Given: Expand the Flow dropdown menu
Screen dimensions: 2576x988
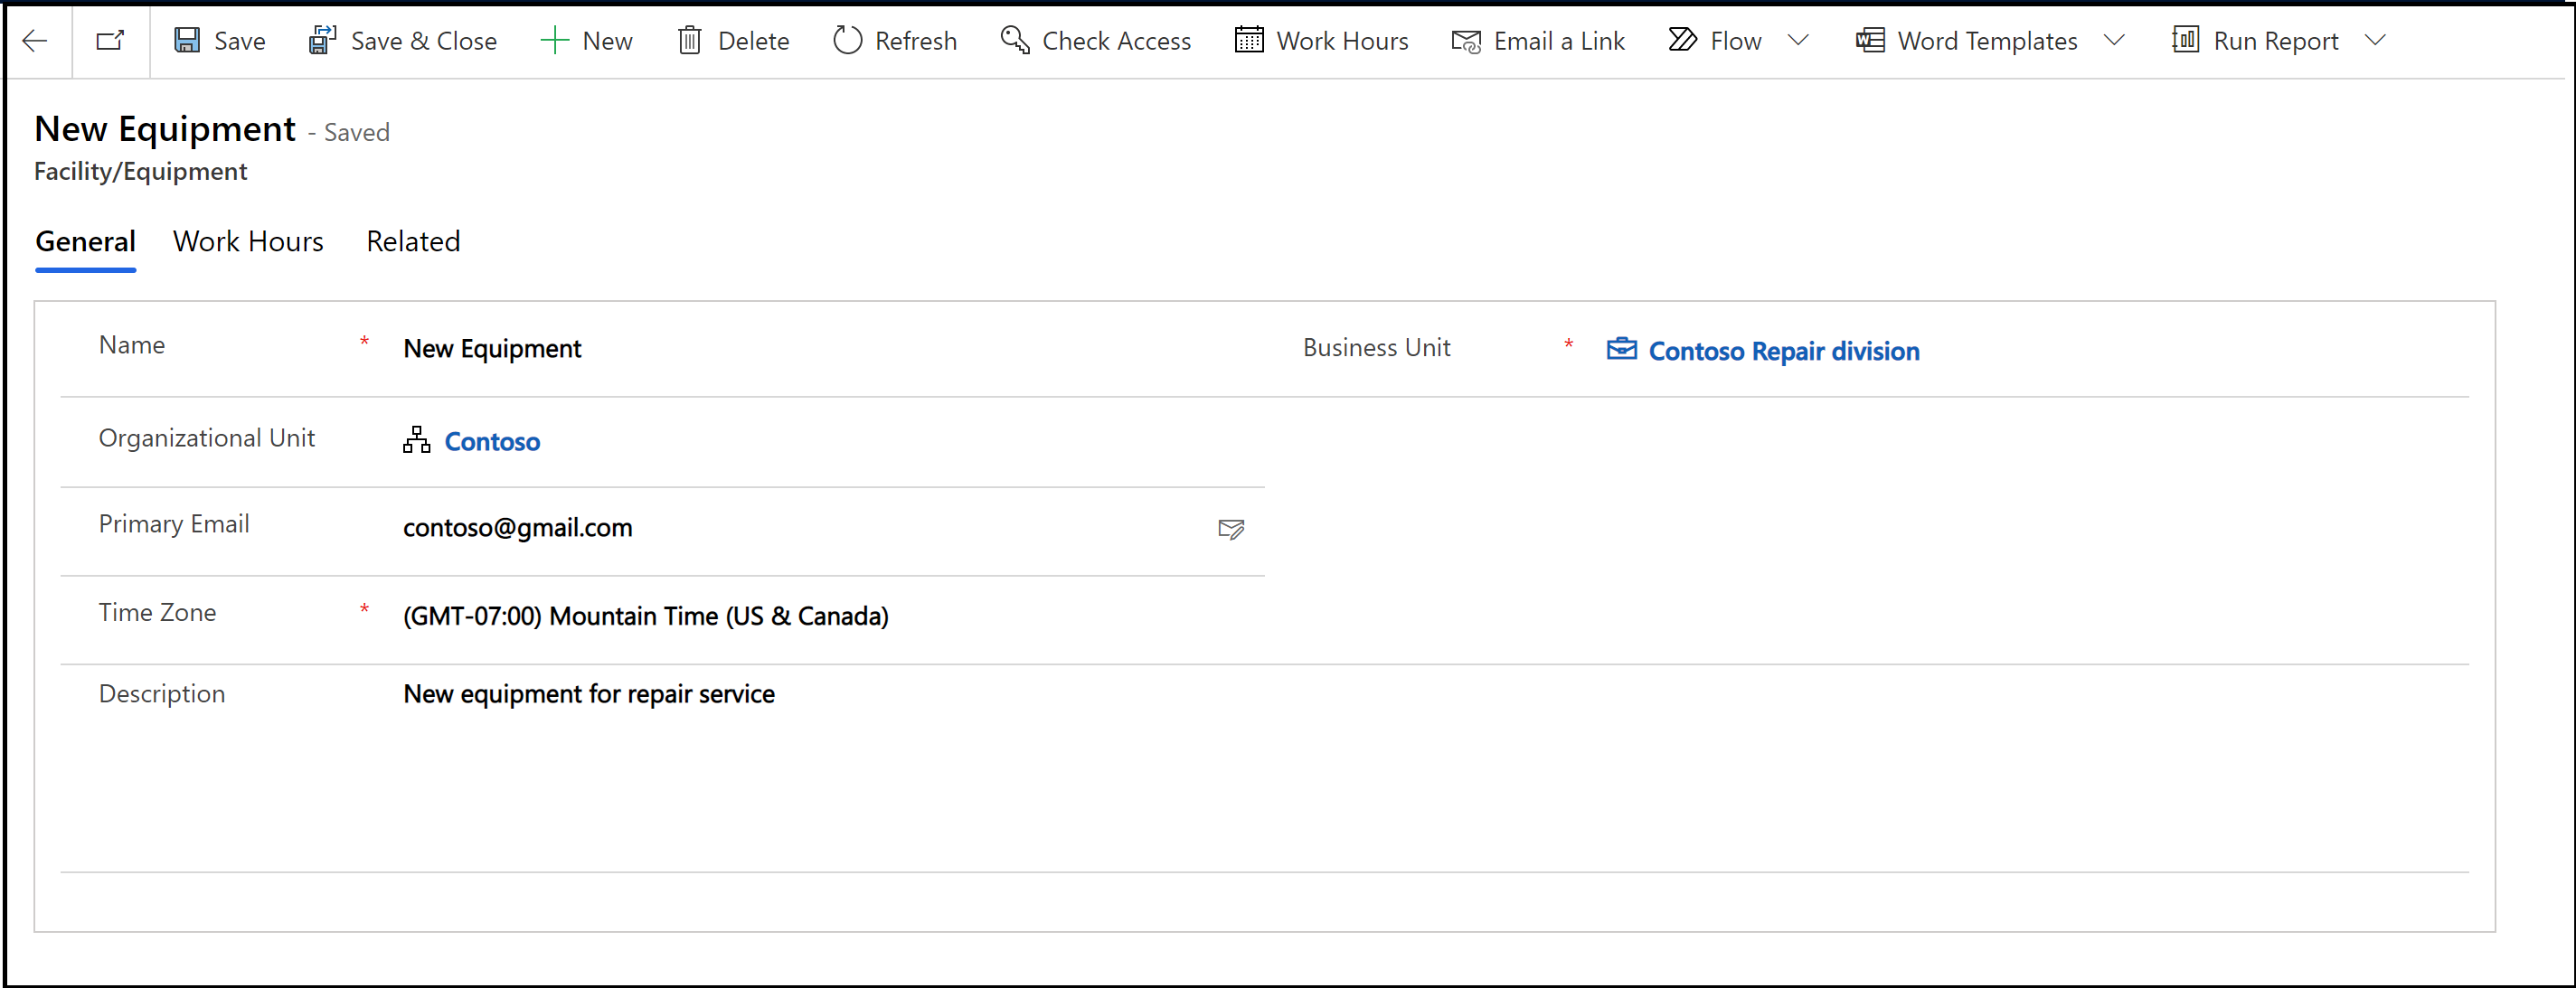Looking at the screenshot, I should (1806, 41).
